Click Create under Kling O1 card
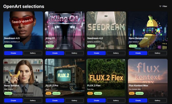The image size is (172, 104). click(55, 53)
